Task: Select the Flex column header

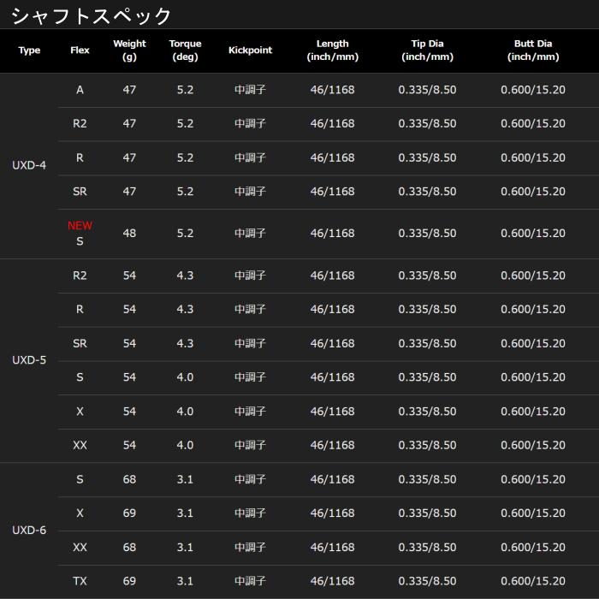Action: [x=80, y=50]
